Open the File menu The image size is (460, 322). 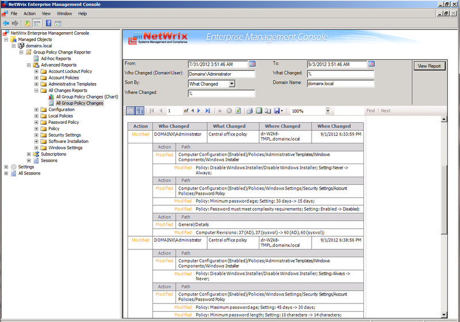coord(14,13)
